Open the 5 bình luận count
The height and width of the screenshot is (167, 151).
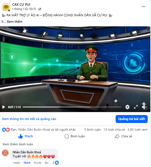pos(93,130)
